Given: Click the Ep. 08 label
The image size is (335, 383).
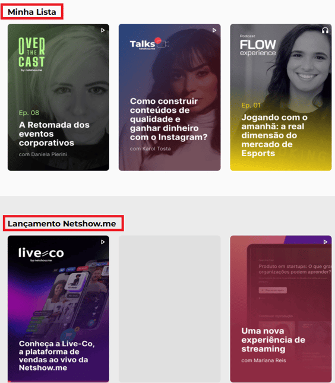Looking at the screenshot, I should [29, 113].
